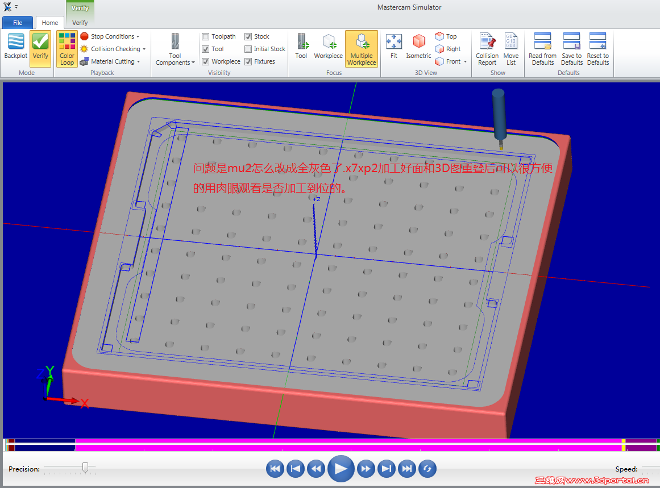
Task: Toggle Color Loop display
Action: [67, 49]
